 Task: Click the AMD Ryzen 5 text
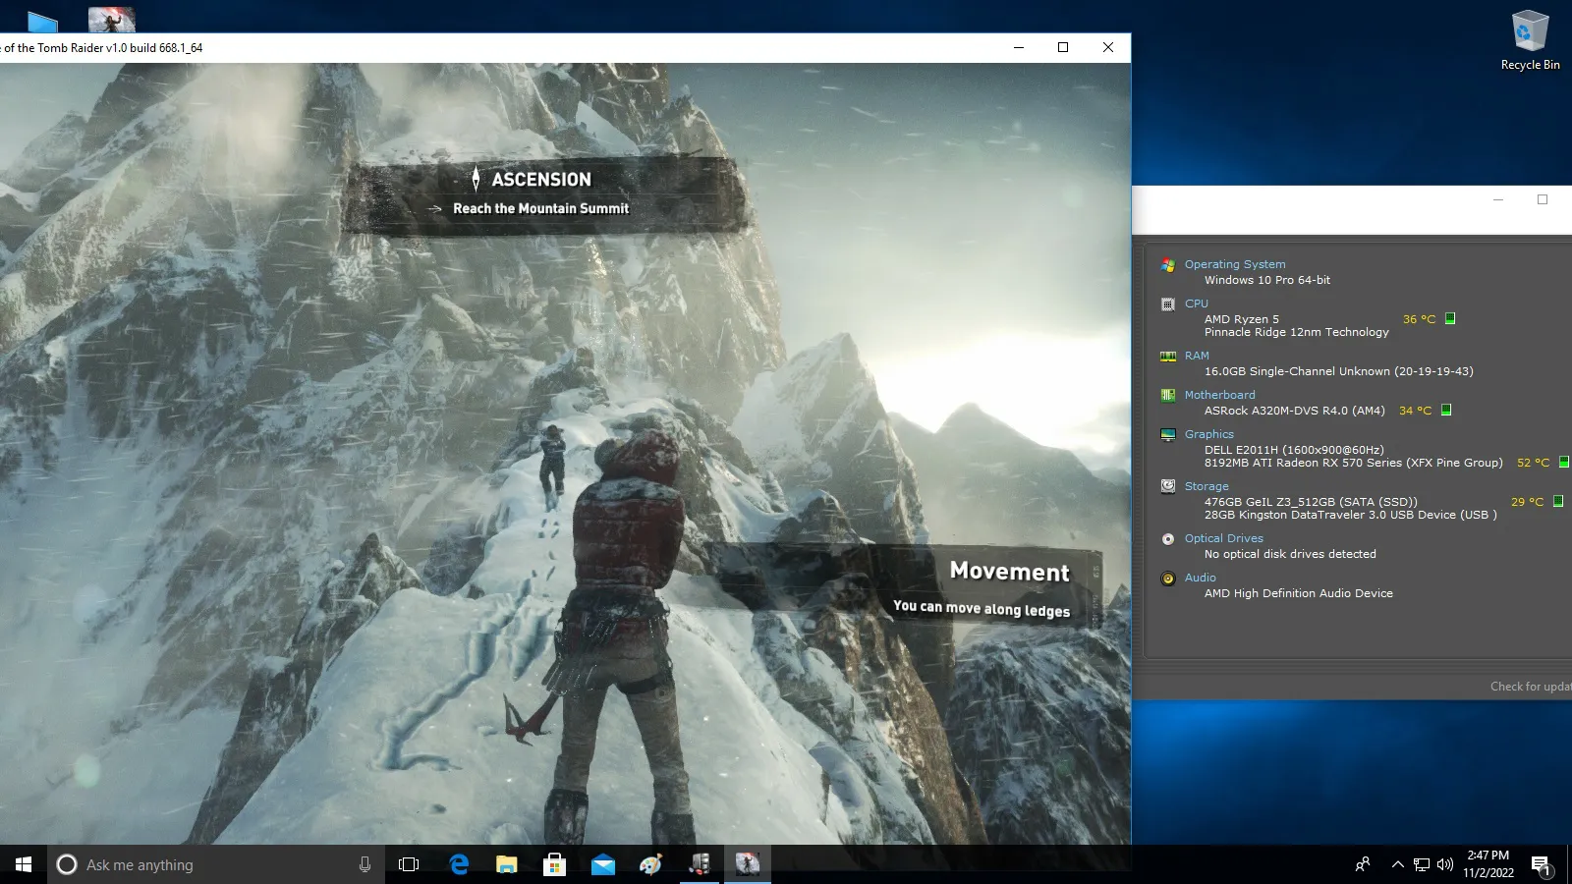click(1242, 319)
